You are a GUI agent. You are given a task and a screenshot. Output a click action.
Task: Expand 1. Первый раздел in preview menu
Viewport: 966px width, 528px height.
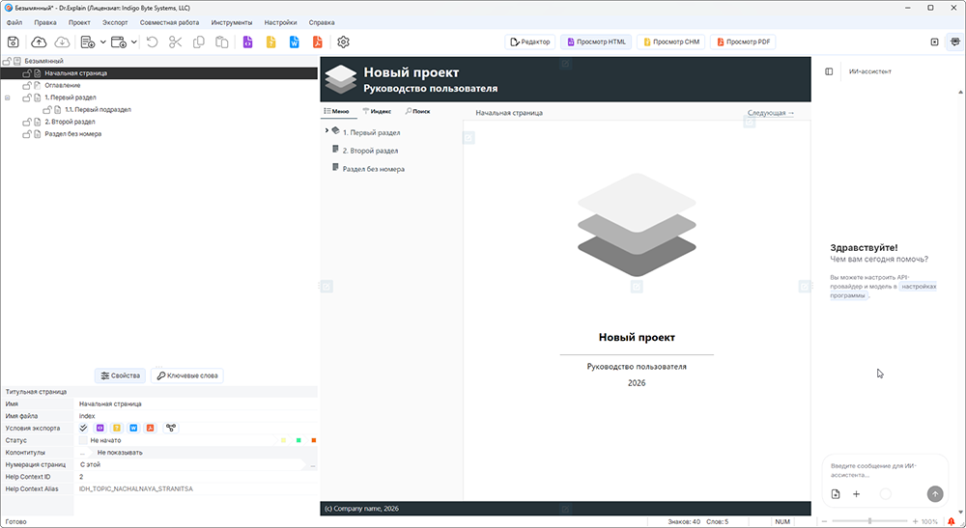click(327, 130)
